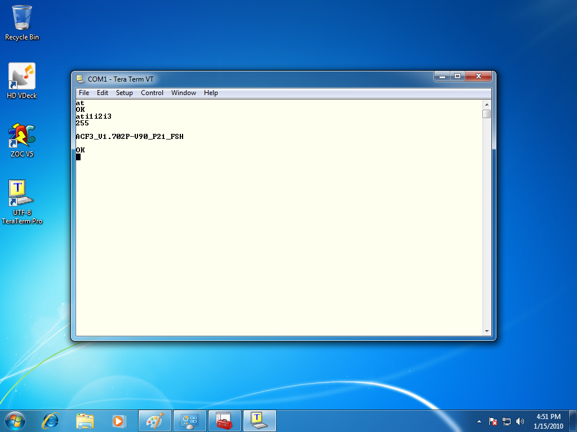Open Windows Explorer from the taskbar

coord(85,420)
